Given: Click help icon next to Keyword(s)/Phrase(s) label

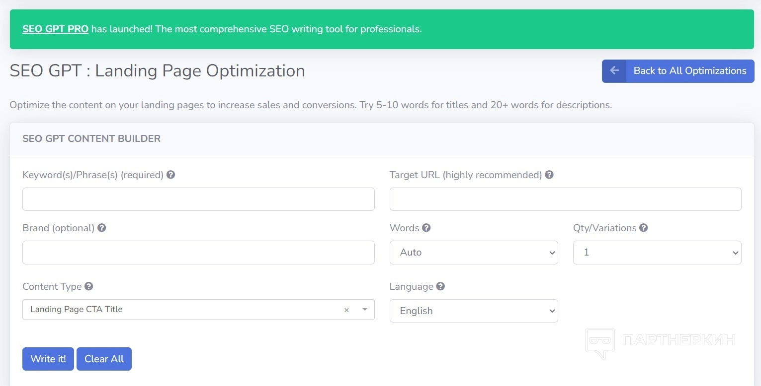Looking at the screenshot, I should [x=171, y=175].
